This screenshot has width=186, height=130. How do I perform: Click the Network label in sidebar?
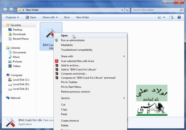coord(15,98)
